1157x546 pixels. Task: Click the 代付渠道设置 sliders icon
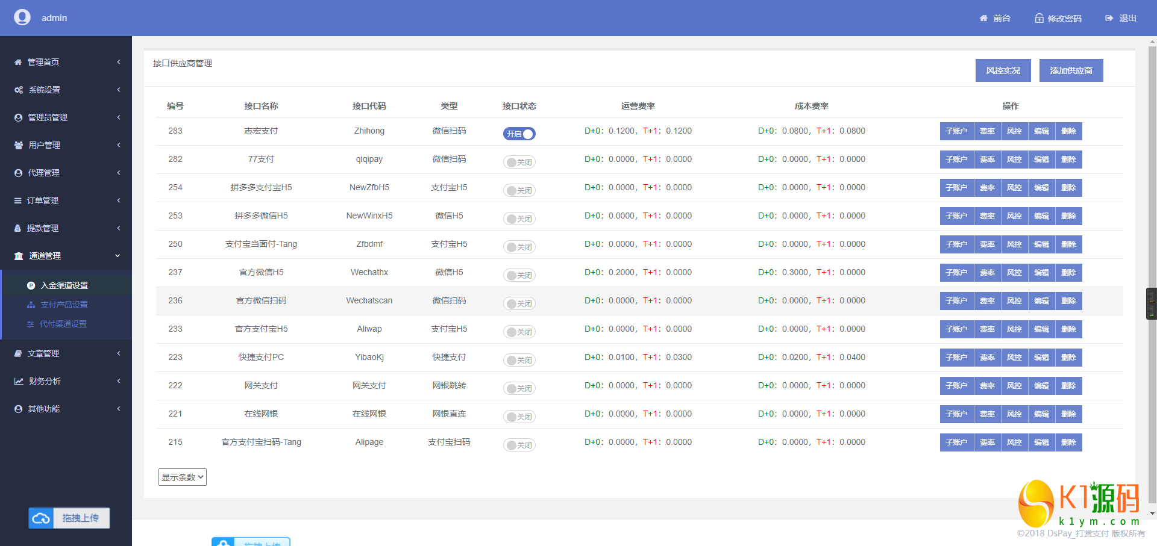(x=30, y=324)
